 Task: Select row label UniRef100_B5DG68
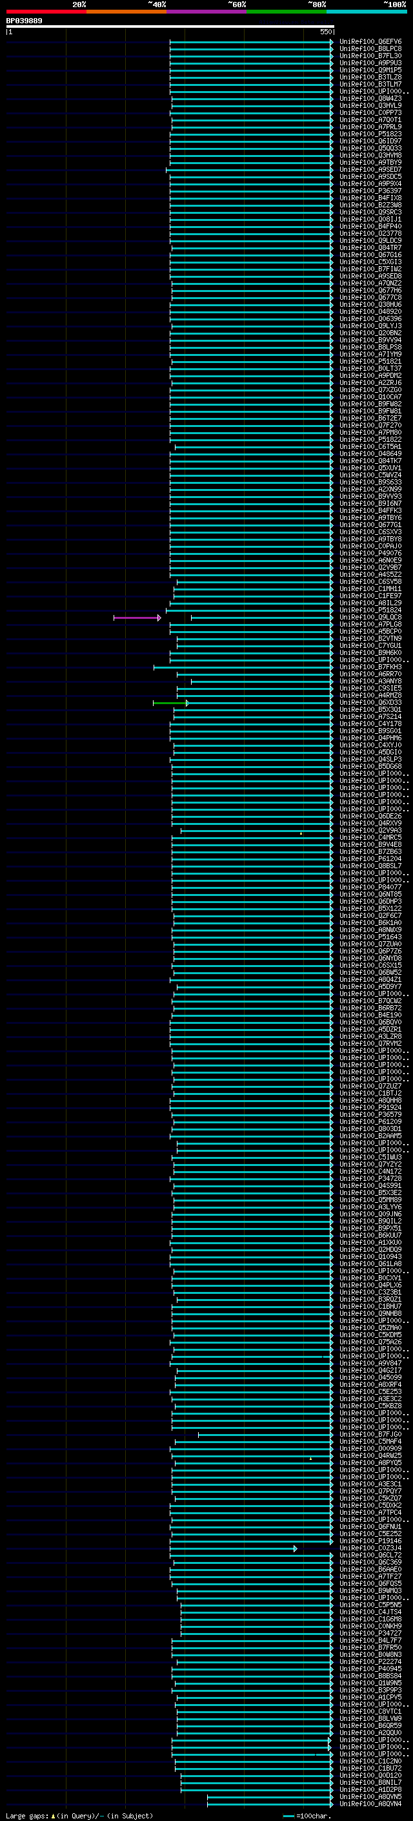(370, 766)
